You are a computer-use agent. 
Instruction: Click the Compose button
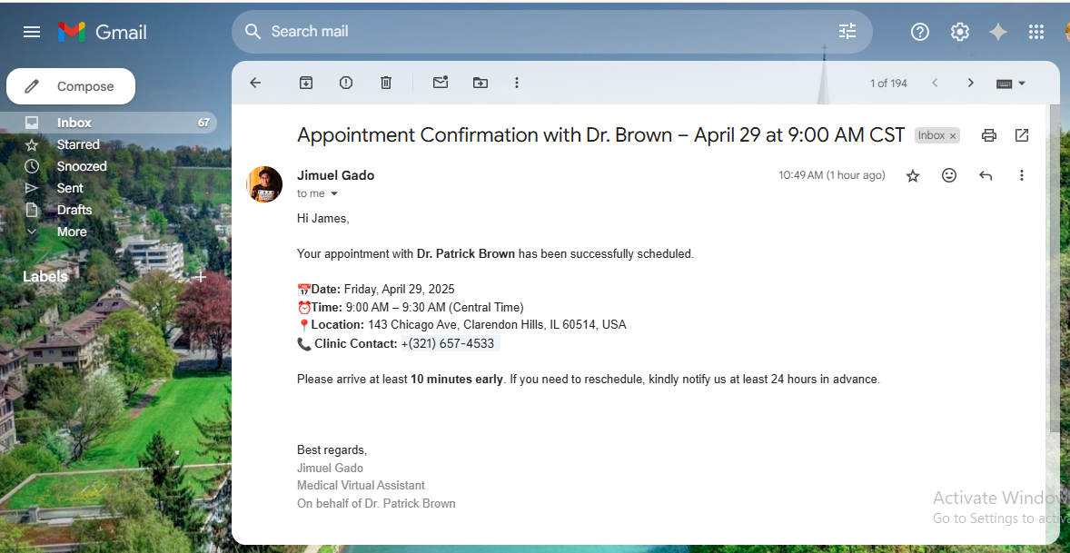71,86
